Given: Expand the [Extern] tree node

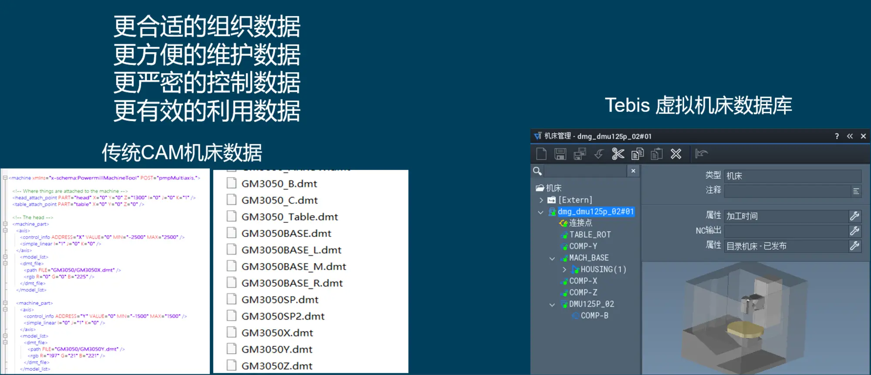Looking at the screenshot, I should click(541, 200).
